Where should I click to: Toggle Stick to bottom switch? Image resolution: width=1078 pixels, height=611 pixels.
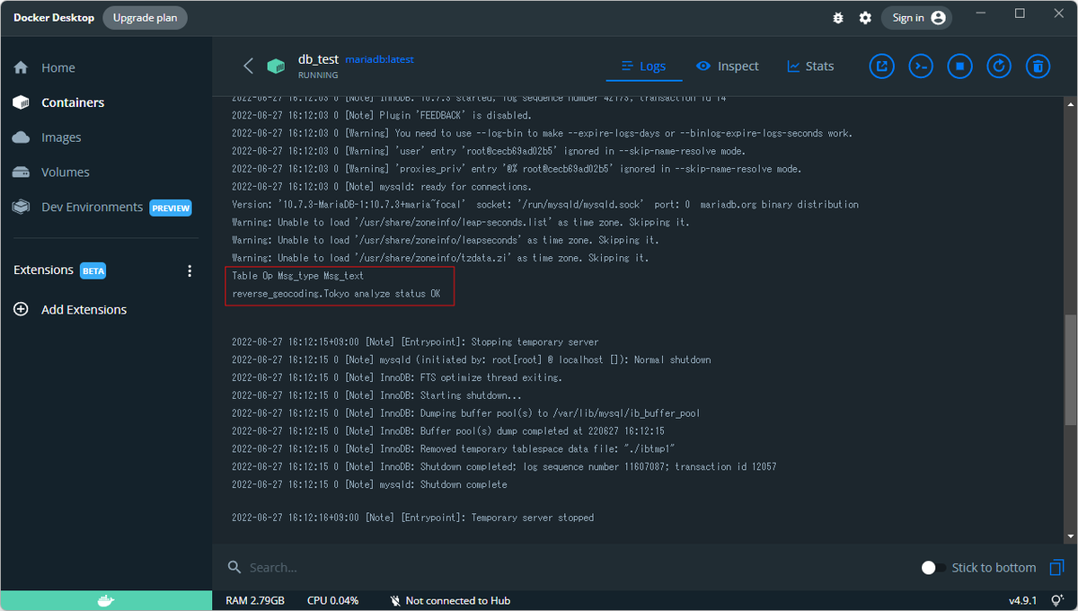point(932,568)
